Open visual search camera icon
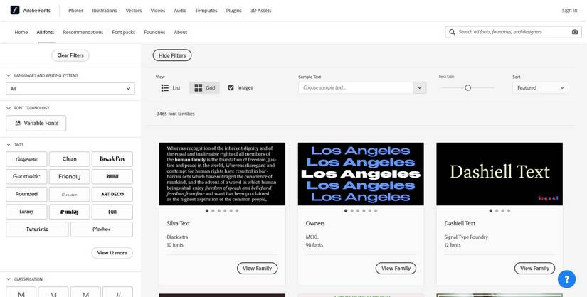The height and width of the screenshot is (297, 587). coord(575,32)
